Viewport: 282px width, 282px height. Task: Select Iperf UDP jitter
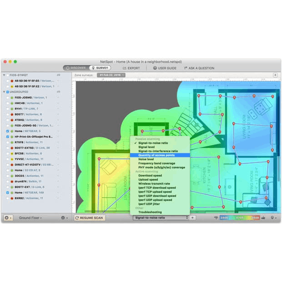(149, 204)
